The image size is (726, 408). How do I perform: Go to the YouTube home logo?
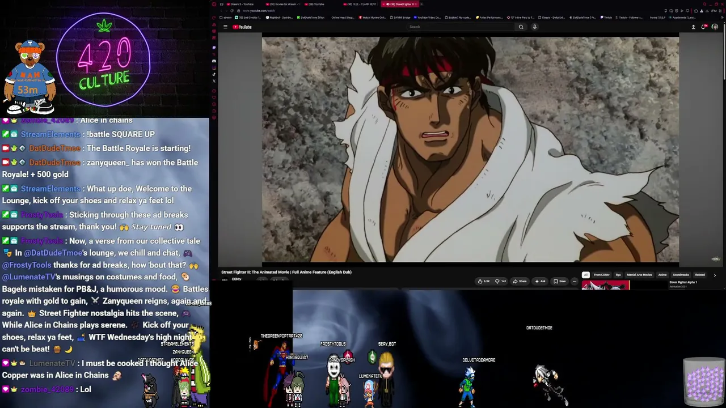click(x=243, y=27)
